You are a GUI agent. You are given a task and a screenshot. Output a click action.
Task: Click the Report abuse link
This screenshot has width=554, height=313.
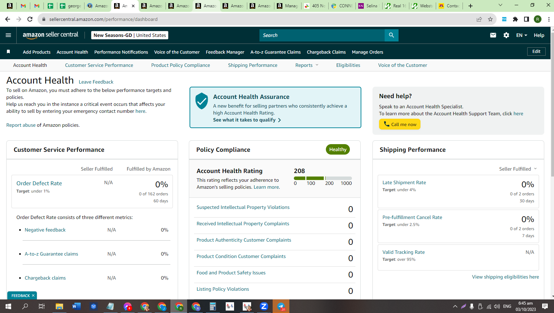point(21,125)
